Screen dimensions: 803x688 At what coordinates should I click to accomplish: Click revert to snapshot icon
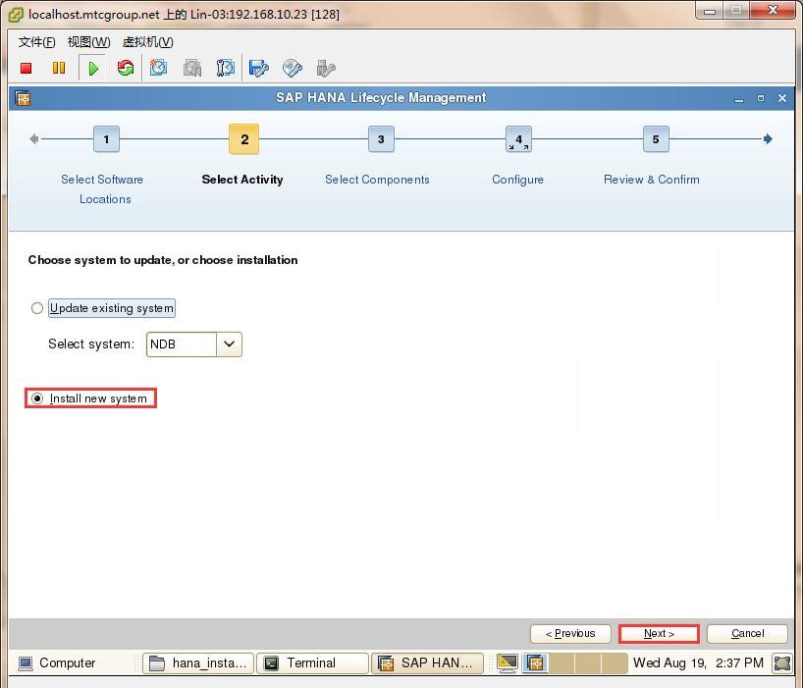click(192, 68)
